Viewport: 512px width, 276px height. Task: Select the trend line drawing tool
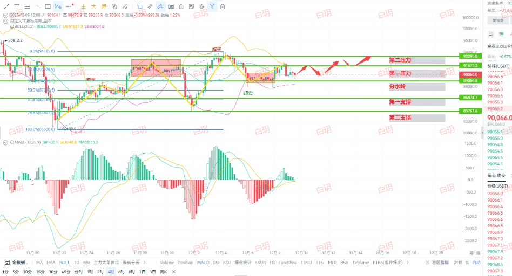point(6,6)
